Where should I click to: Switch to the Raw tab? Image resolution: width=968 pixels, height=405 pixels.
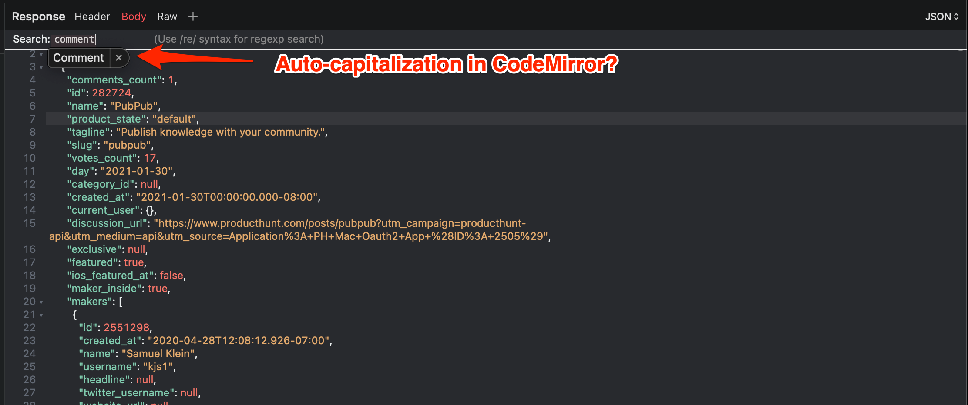coord(167,16)
